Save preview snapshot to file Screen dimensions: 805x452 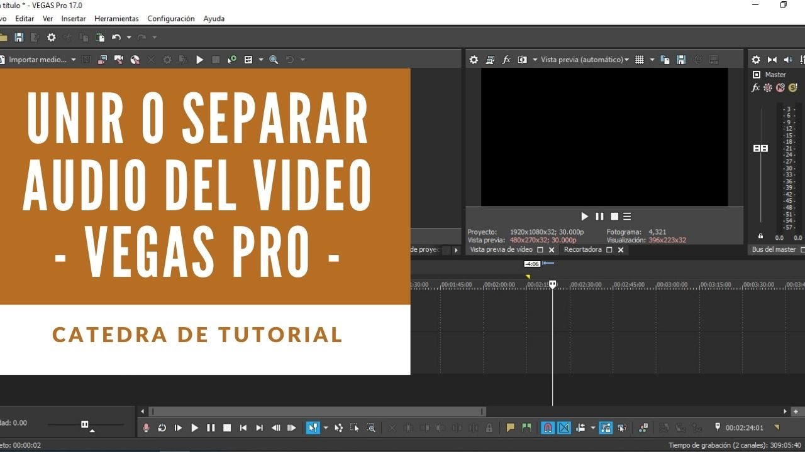[x=681, y=60]
